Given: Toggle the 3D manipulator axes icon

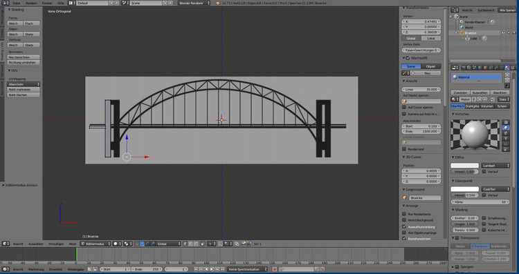Looking at the screenshot, I should coord(136,244).
